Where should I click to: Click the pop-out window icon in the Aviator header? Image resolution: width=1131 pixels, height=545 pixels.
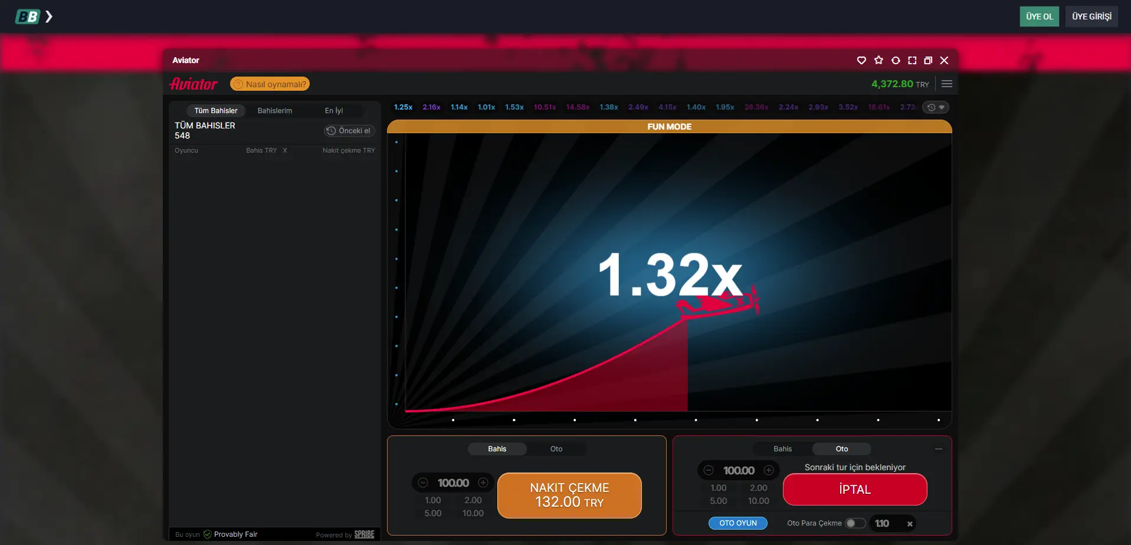[x=928, y=60]
